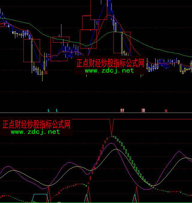This screenshot has height=203, width=192.
Task: Click the peak of the magenta indicator curve
Action: [x=112, y=143]
